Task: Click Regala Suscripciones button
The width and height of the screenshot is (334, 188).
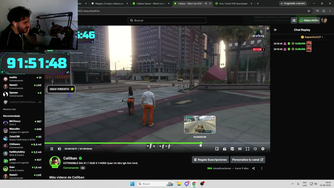Action: coord(210,160)
